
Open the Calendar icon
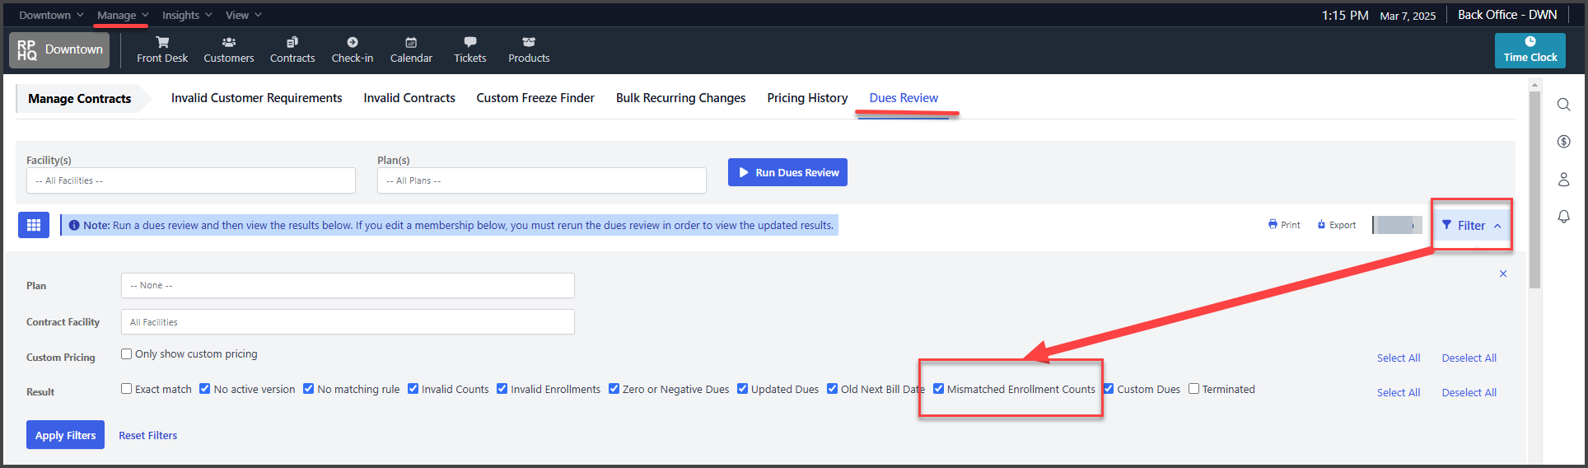pos(411,42)
